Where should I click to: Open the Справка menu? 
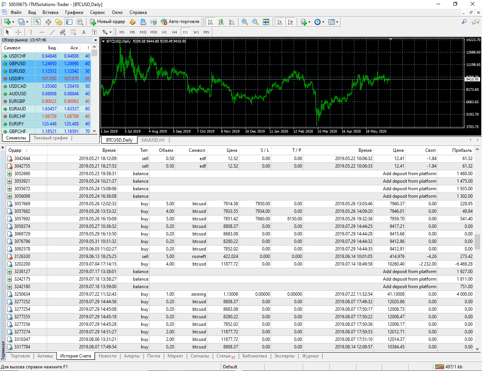138,12
